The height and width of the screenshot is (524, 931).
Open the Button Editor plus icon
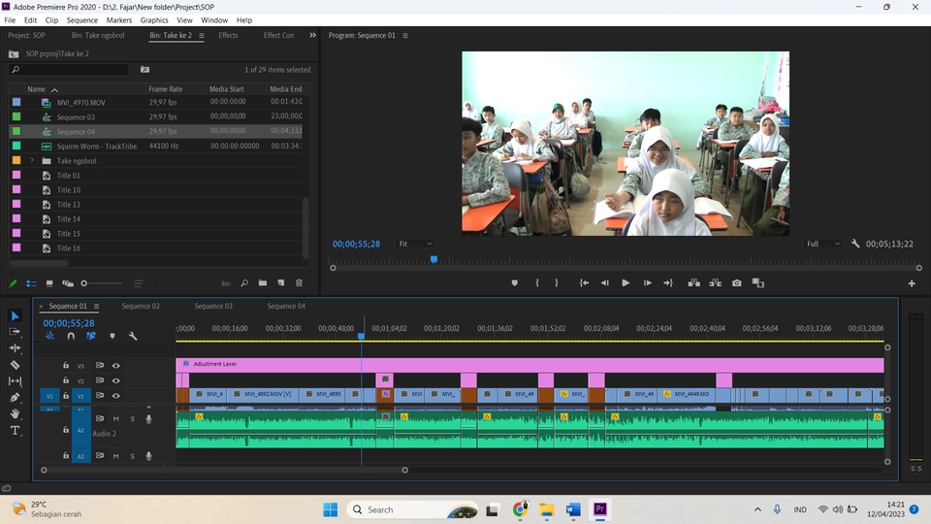click(x=912, y=284)
